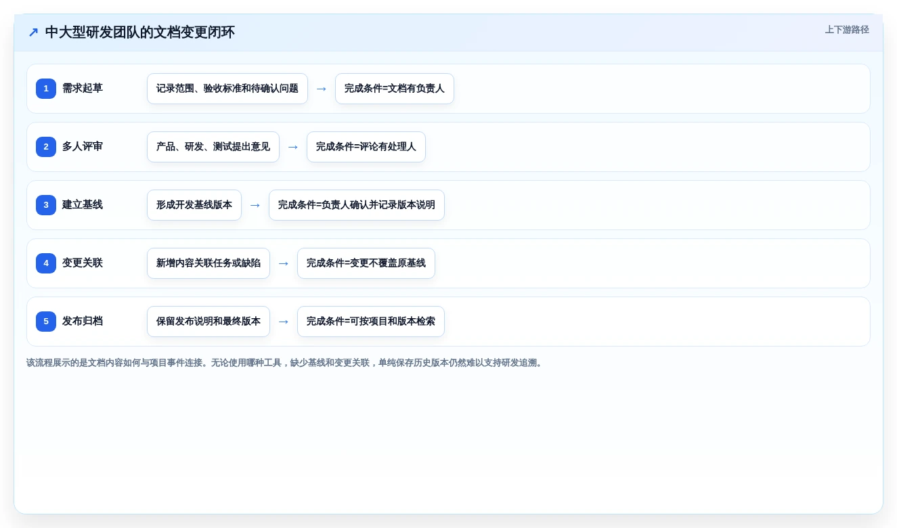
Task: Click the 完成条件=负责人确认并记录版本说明 box
Action: coord(357,205)
